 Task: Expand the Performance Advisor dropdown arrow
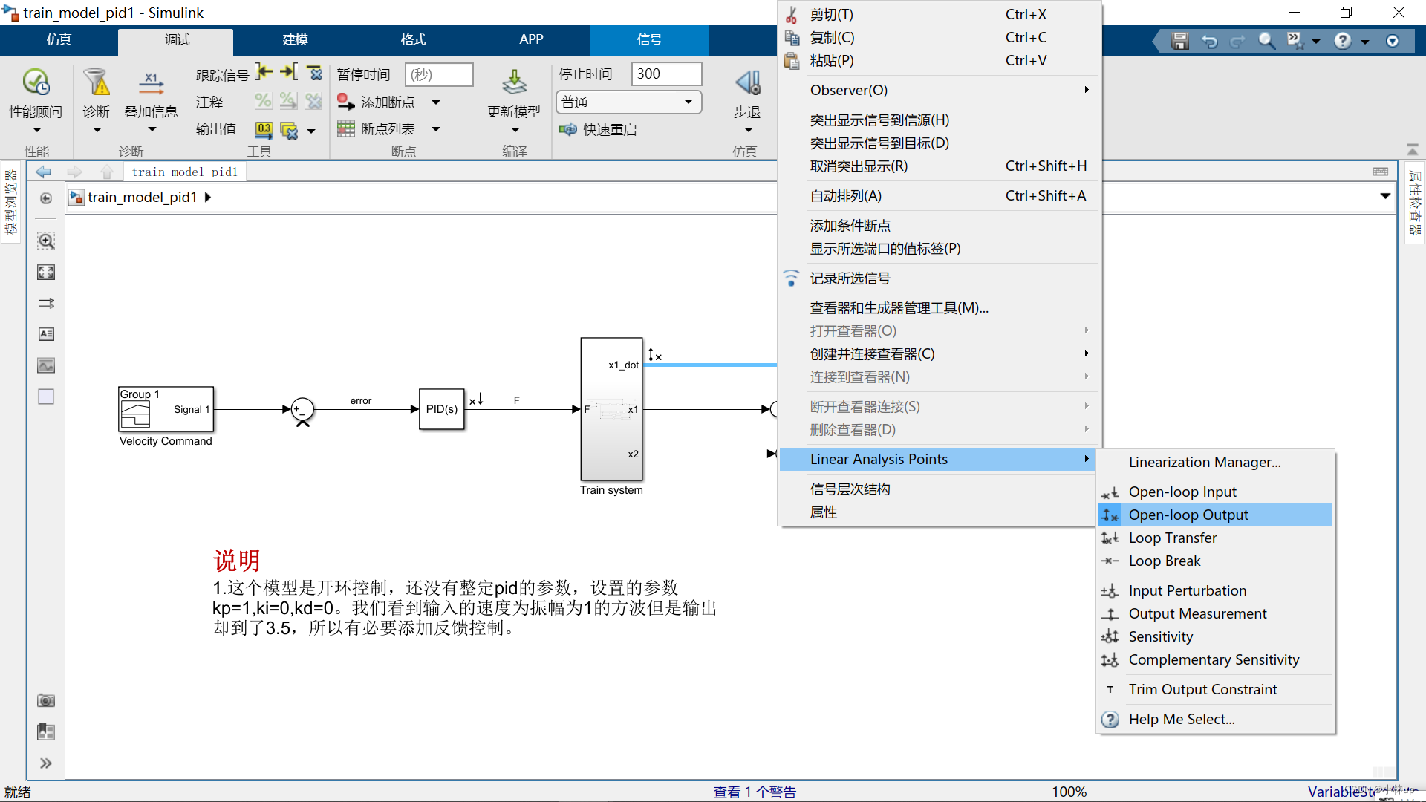[x=36, y=131]
